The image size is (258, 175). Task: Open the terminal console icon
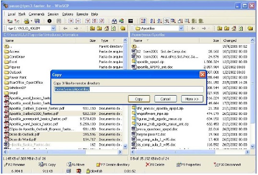pyautogui.click(x=130, y=21)
